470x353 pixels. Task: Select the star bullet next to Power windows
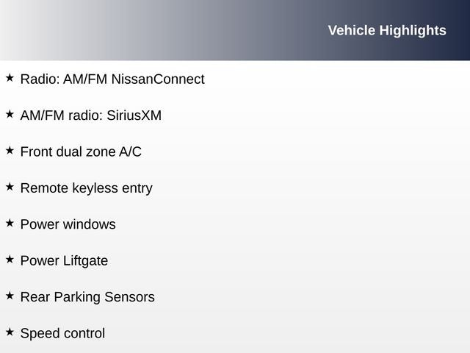tap(10, 223)
